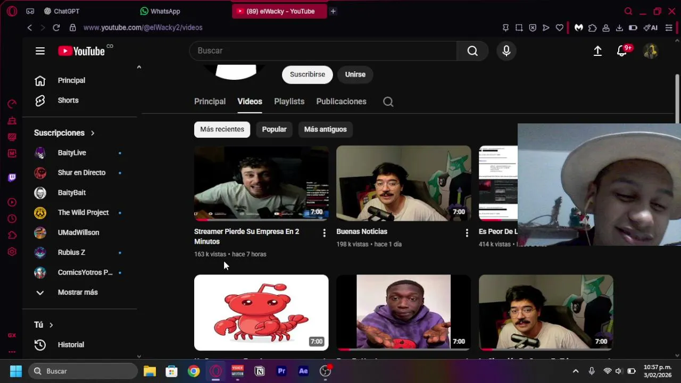The height and width of the screenshot is (383, 681).
Task: Open the ad blocker shield icon
Action: [533, 28]
